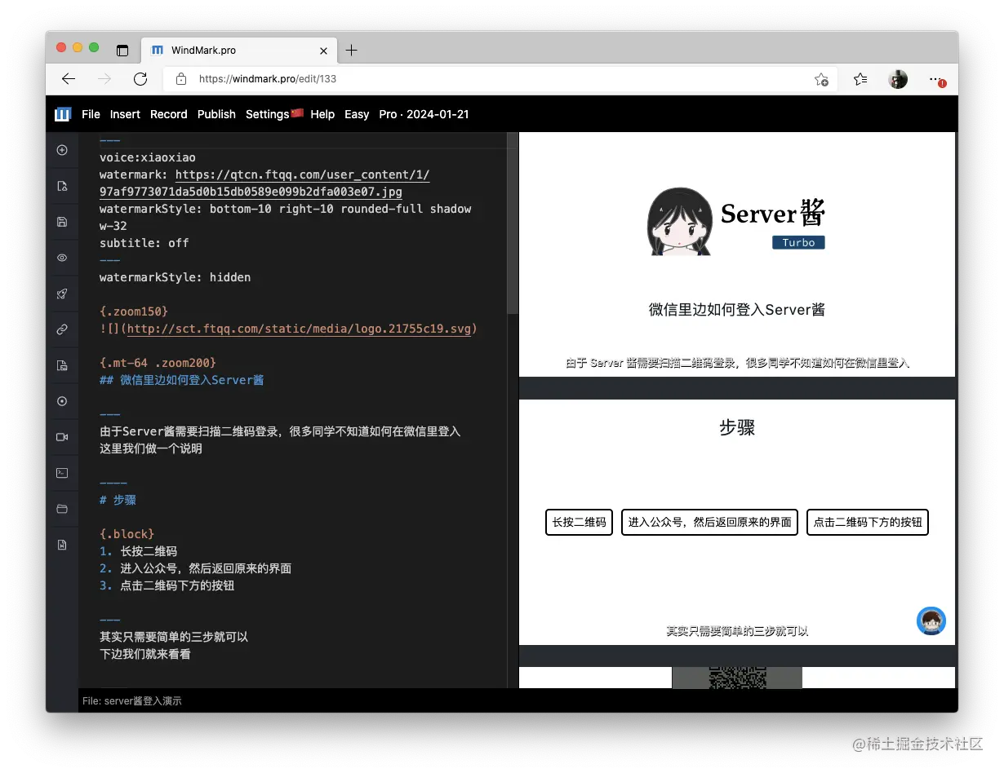This screenshot has height=773, width=1004.
Task: Click the 进入公众号，然后返回原来的界面 block
Action: tap(709, 522)
